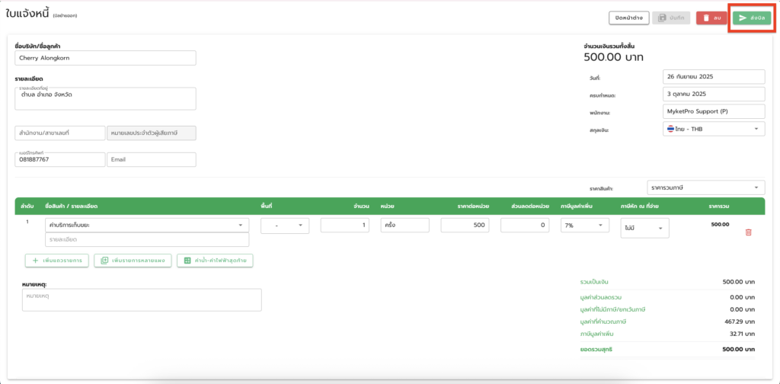Open the 7% VAT dropdown

tap(585, 226)
